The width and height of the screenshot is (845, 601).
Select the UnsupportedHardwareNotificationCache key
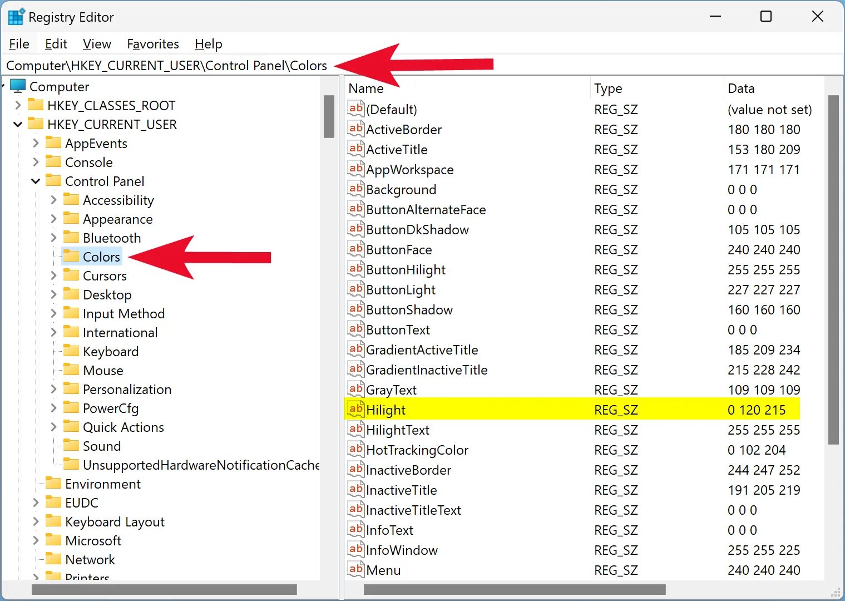click(201, 465)
